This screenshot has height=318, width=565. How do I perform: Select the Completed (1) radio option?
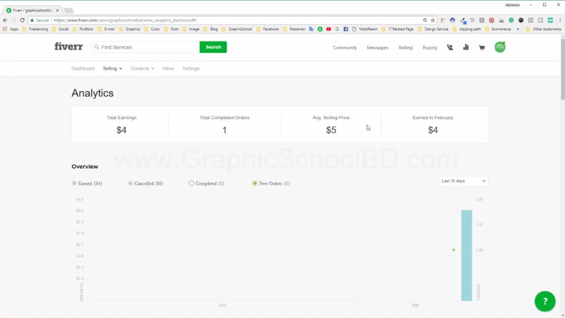[x=192, y=184]
